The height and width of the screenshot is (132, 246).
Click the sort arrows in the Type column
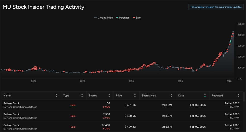point(82,96)
